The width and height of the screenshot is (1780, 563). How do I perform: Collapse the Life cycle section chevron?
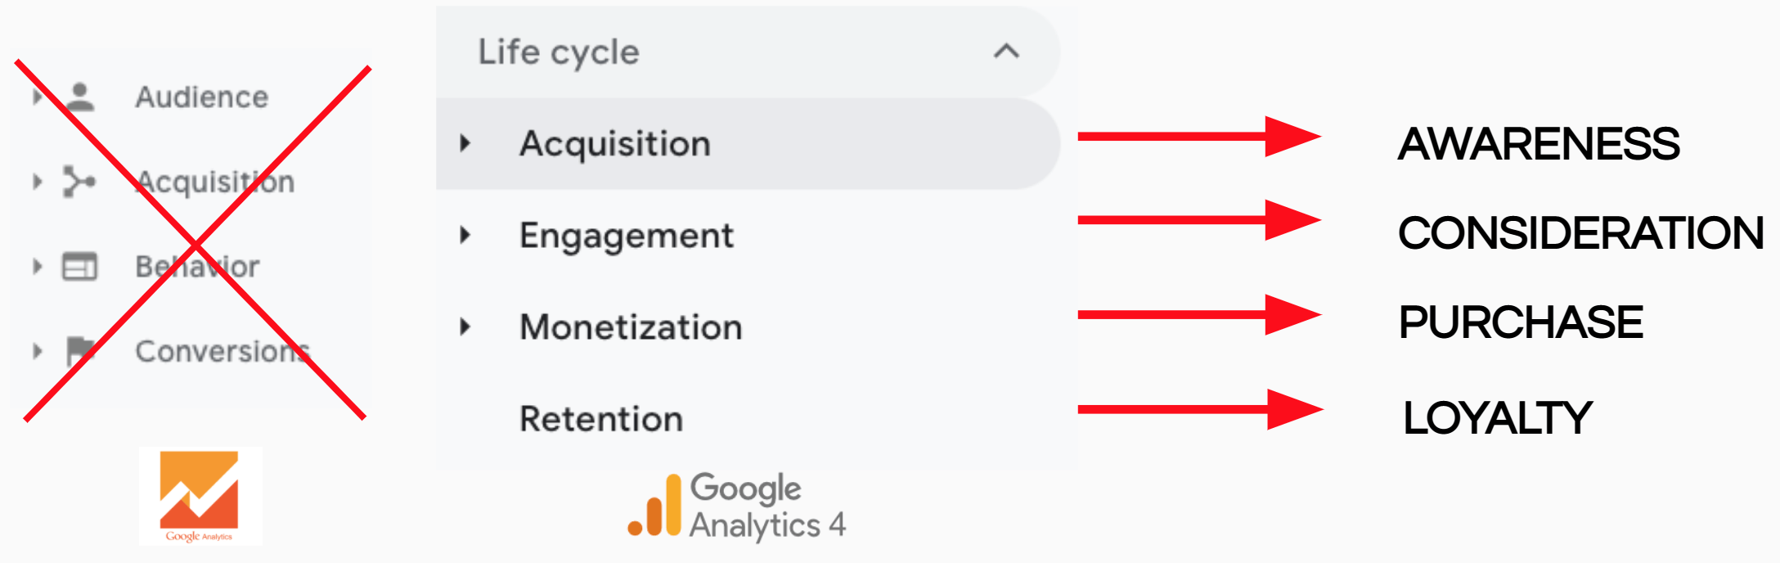point(1006,52)
